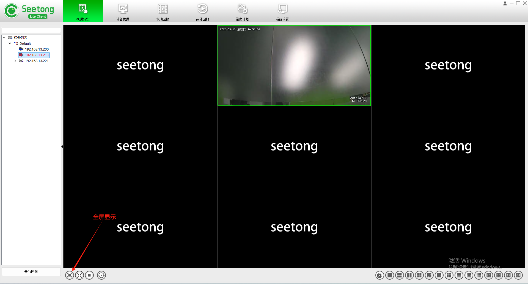
Task: Close the Seetong window
Action: pos(525,3)
